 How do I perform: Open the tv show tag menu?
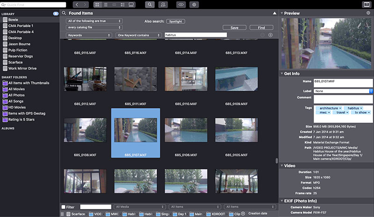pyautogui.click(x=369, y=112)
